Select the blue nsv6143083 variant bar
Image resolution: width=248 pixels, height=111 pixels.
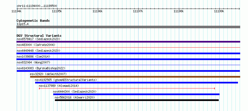pos(128,71)
